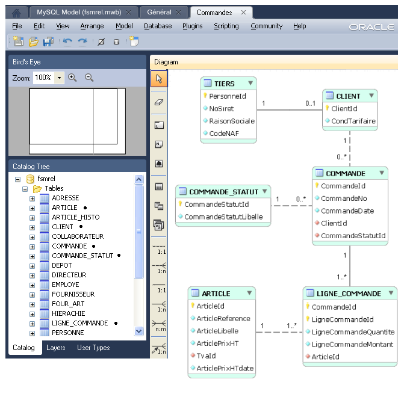This screenshot has width=404, height=397.
Task: Open the Zoom percentage dropdown
Action: pos(59,78)
